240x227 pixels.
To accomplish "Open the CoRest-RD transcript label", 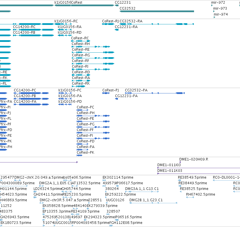I will [81, 72].
